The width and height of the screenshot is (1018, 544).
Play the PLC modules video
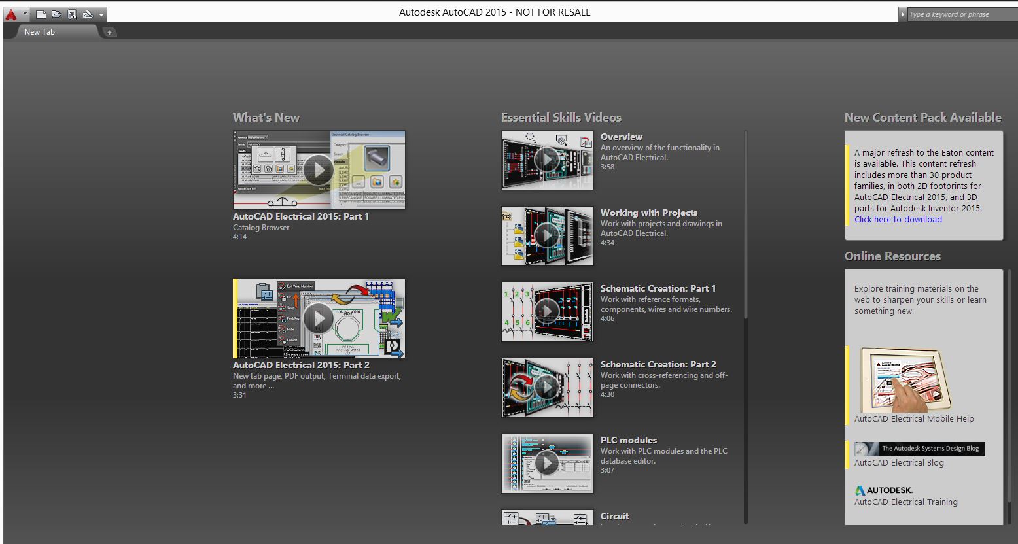(x=548, y=464)
